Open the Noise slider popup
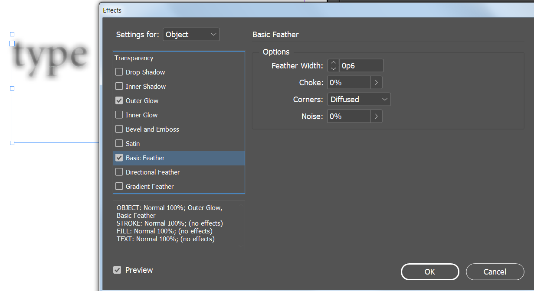This screenshot has height=291, width=534. (377, 116)
